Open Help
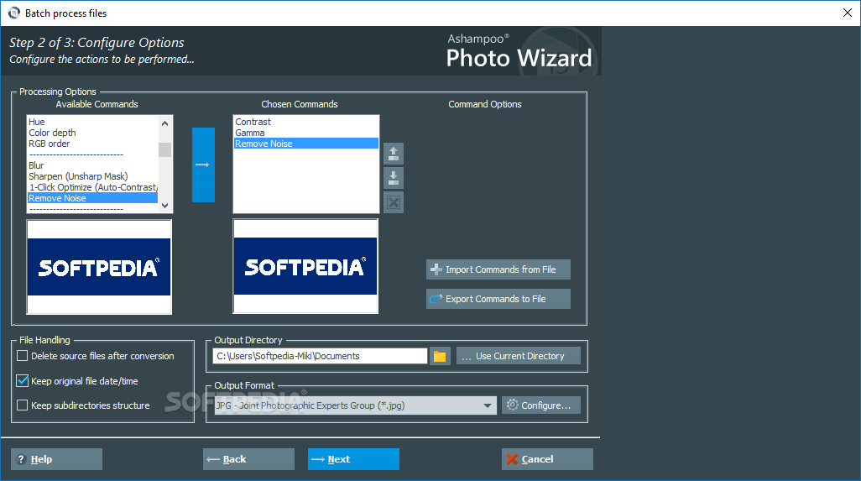 pos(56,459)
